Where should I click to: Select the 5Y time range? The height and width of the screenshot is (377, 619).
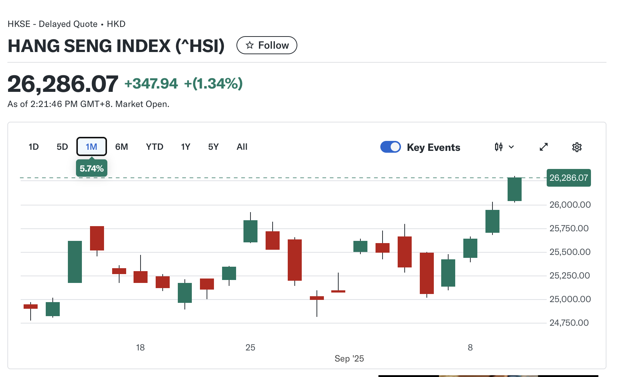(x=213, y=147)
